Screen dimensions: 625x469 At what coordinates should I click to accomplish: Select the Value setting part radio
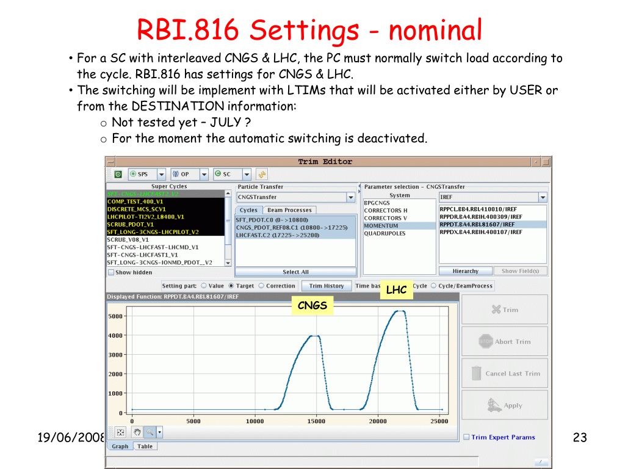tap(204, 286)
